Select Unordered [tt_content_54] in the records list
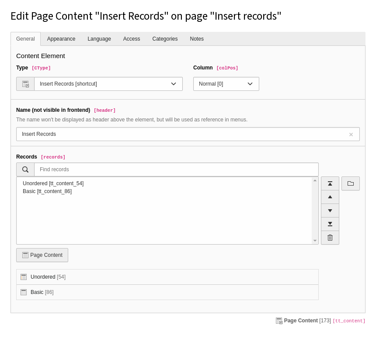The image size is (376, 342). pyautogui.click(x=53, y=183)
